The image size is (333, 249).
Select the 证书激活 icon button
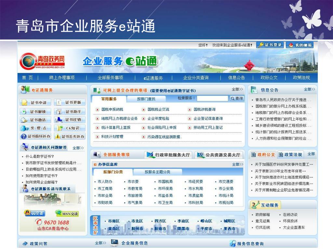coord(35,120)
